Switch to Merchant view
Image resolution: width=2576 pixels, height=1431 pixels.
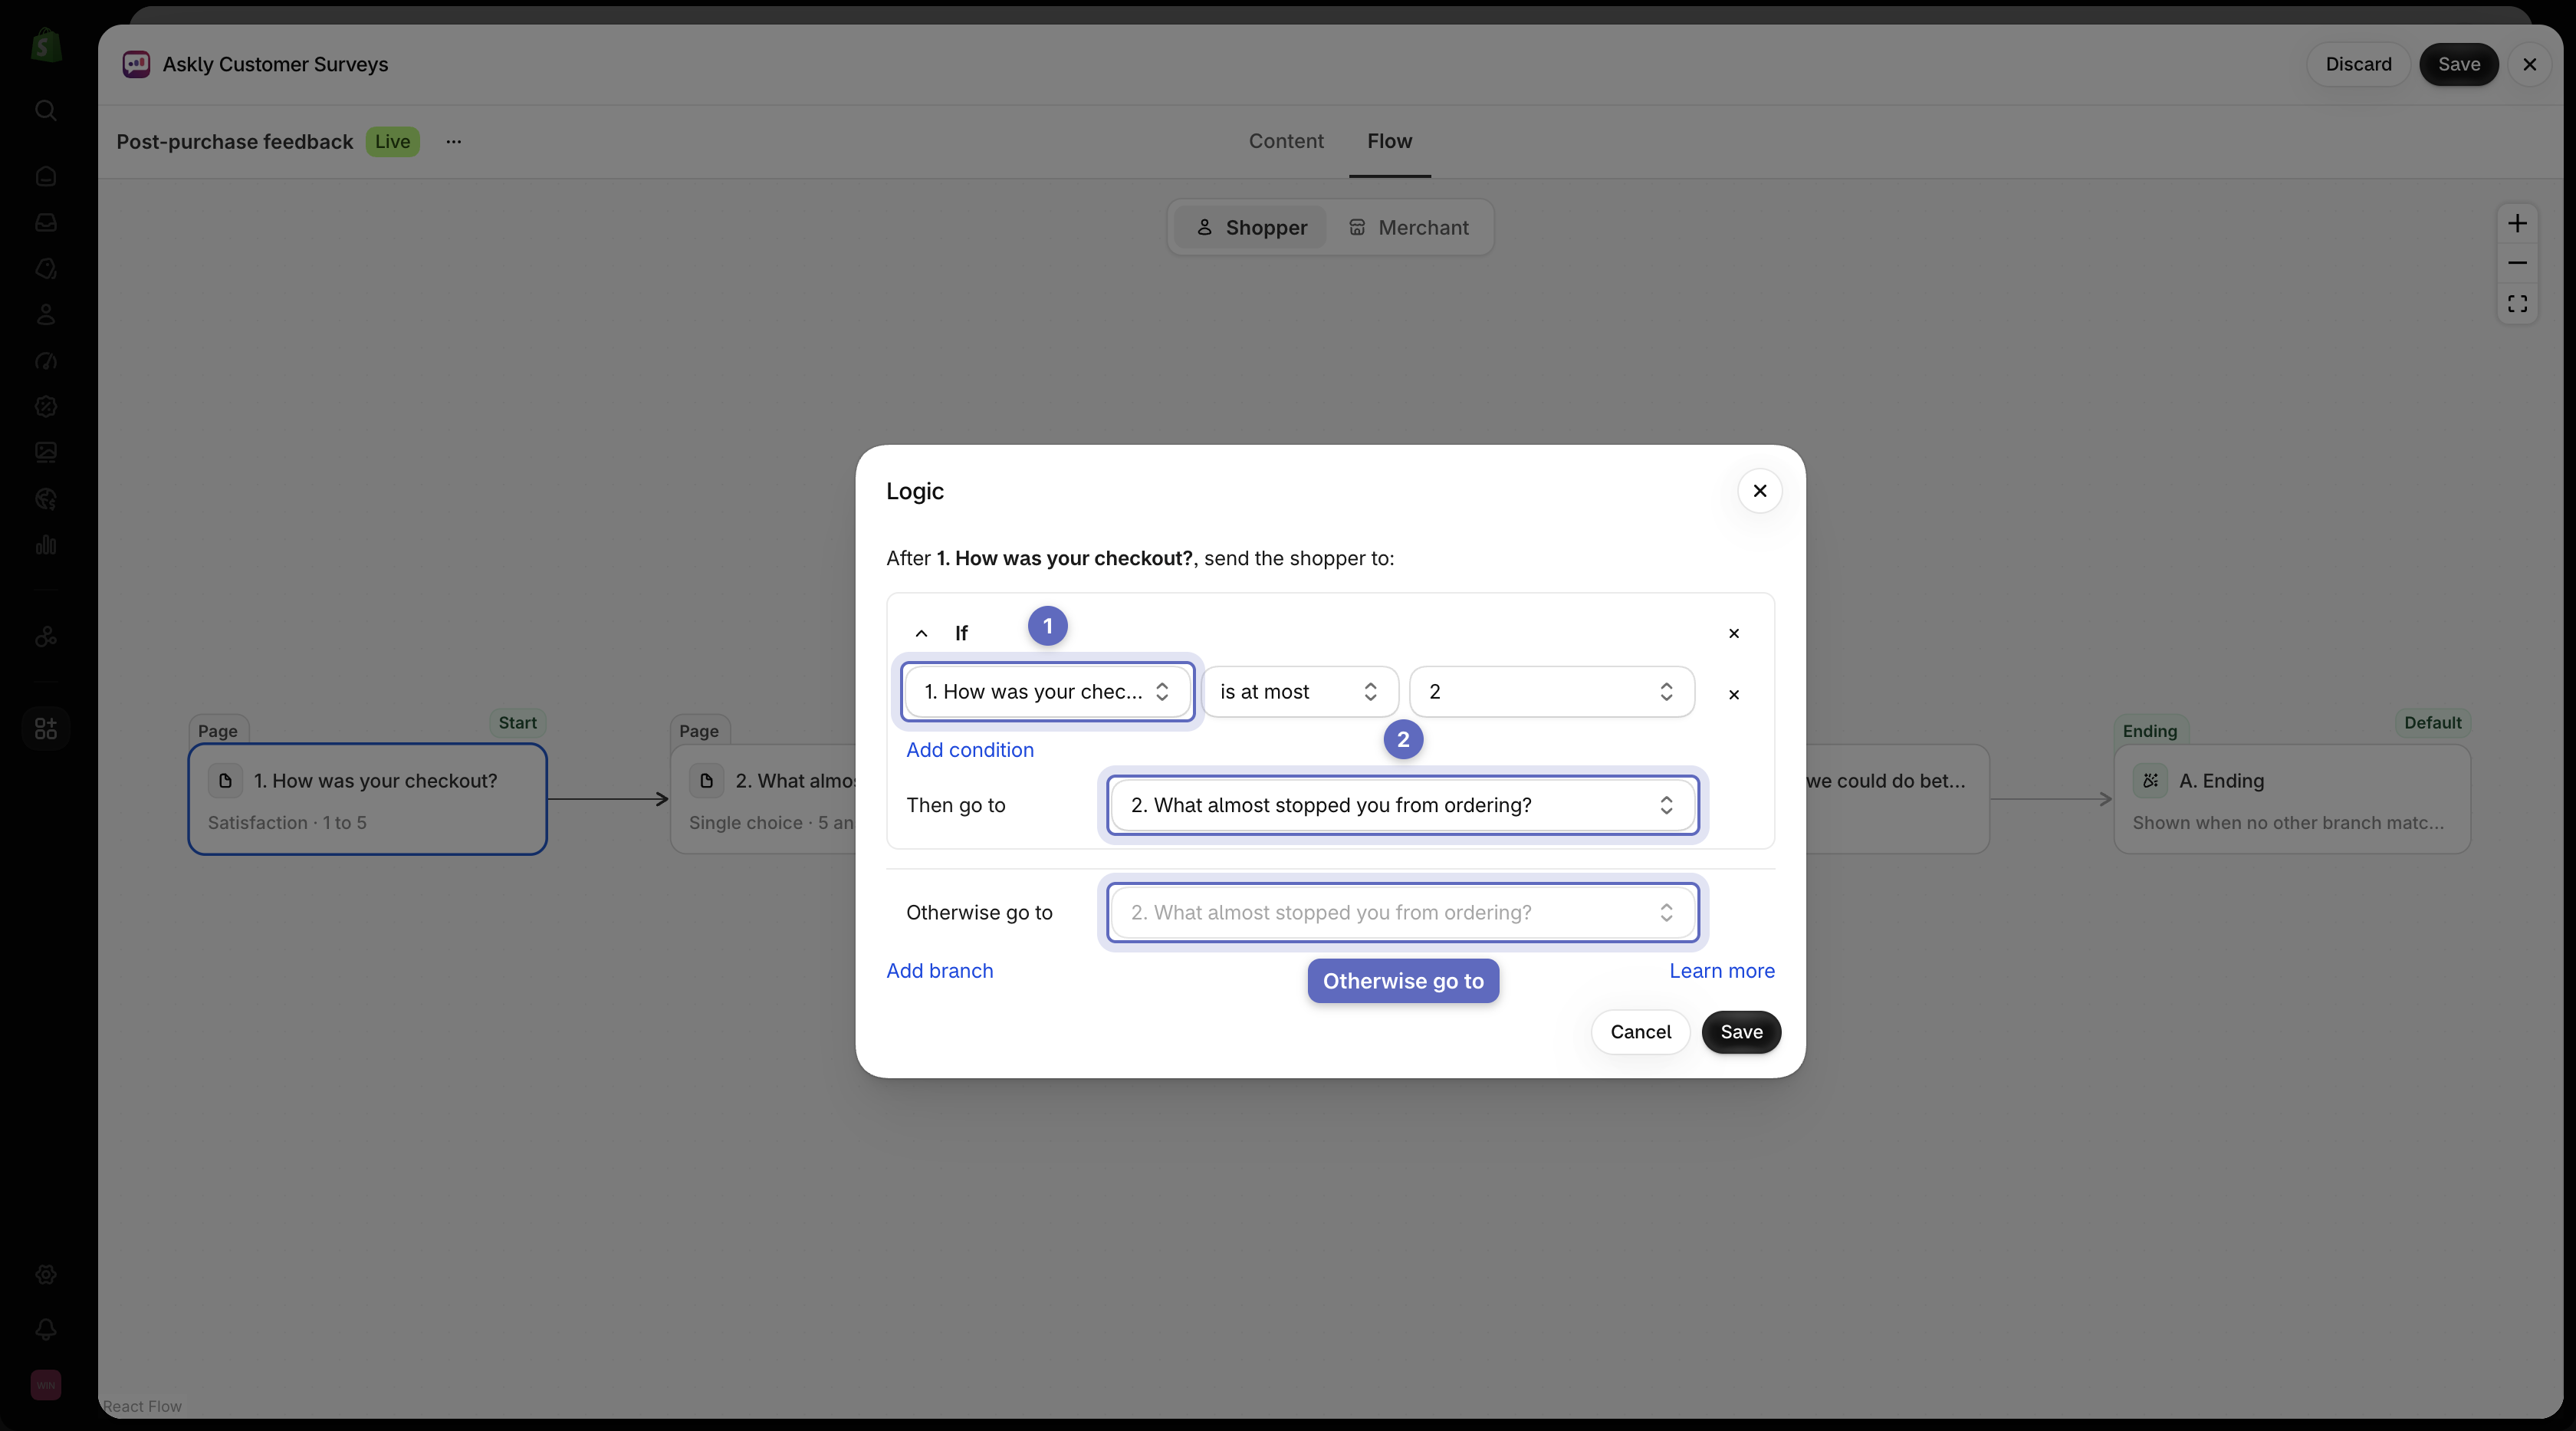pyautogui.click(x=1409, y=227)
